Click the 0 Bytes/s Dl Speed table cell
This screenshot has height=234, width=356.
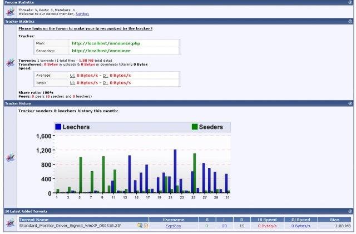(300, 226)
